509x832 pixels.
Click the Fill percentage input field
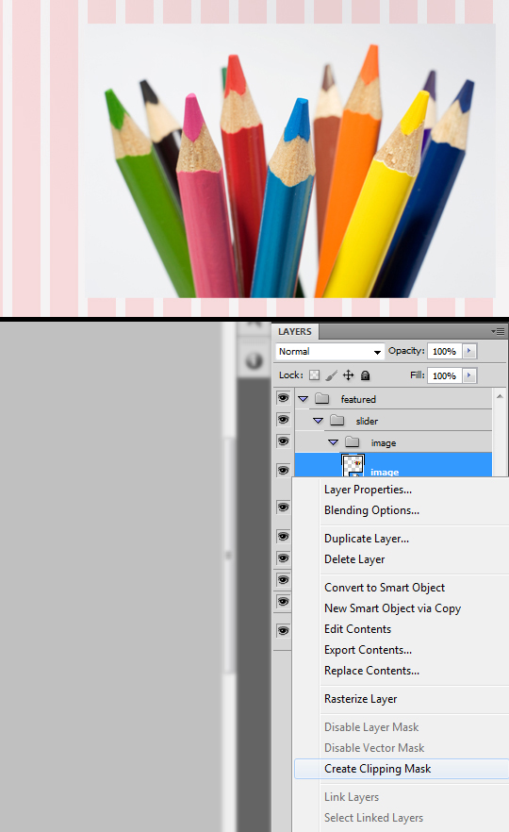coord(444,375)
